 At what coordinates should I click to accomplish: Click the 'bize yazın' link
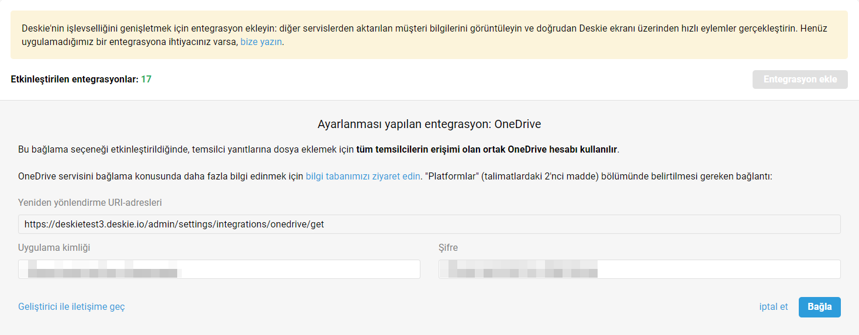261,42
